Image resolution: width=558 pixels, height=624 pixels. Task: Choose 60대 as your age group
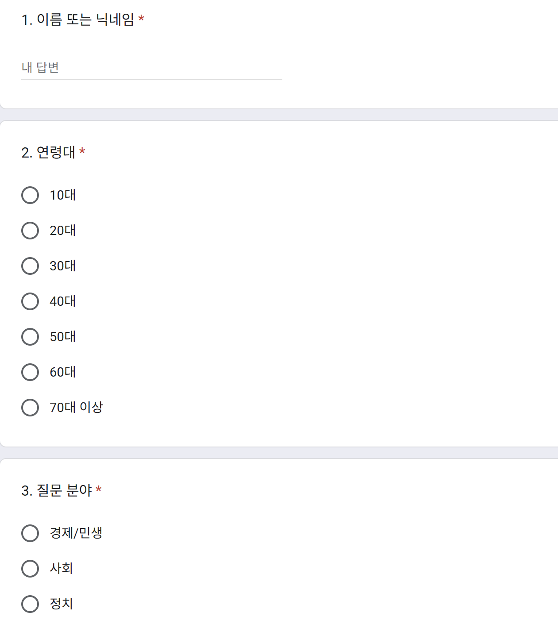pyautogui.click(x=30, y=372)
